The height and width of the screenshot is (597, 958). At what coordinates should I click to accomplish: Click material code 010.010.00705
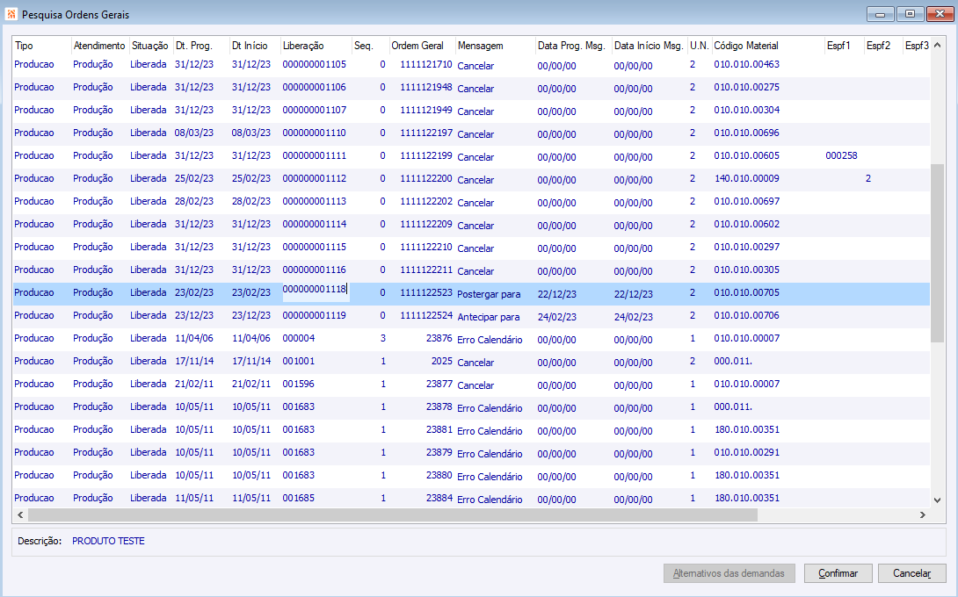coord(746,292)
